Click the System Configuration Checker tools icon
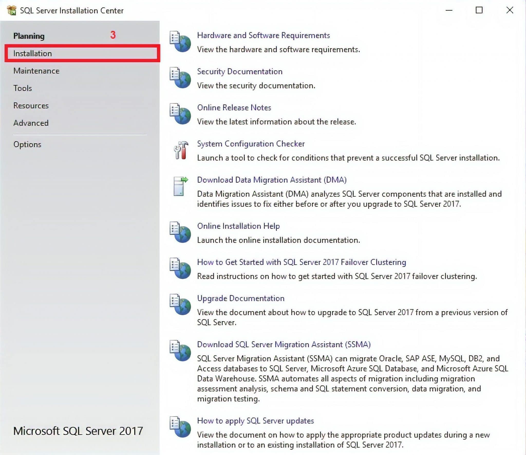The height and width of the screenshot is (455, 526). point(181,150)
